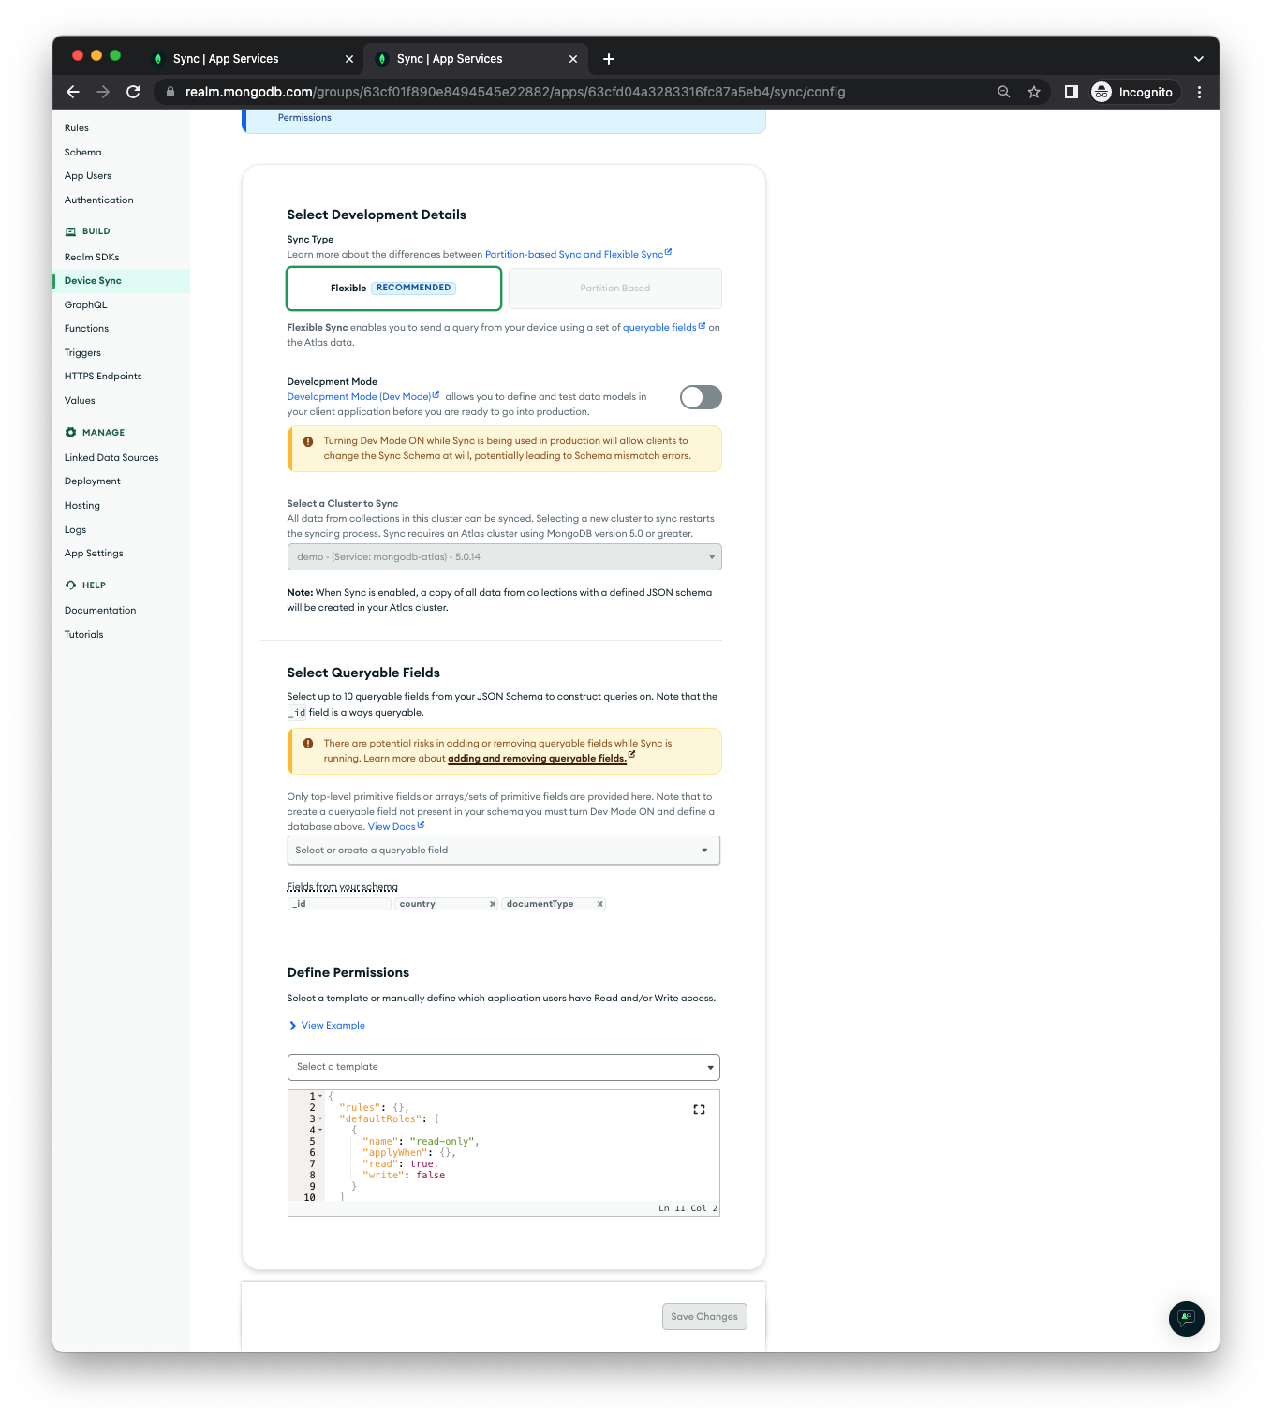The height and width of the screenshot is (1421, 1272).
Task: Click the _id queryable field chip
Action: click(339, 904)
